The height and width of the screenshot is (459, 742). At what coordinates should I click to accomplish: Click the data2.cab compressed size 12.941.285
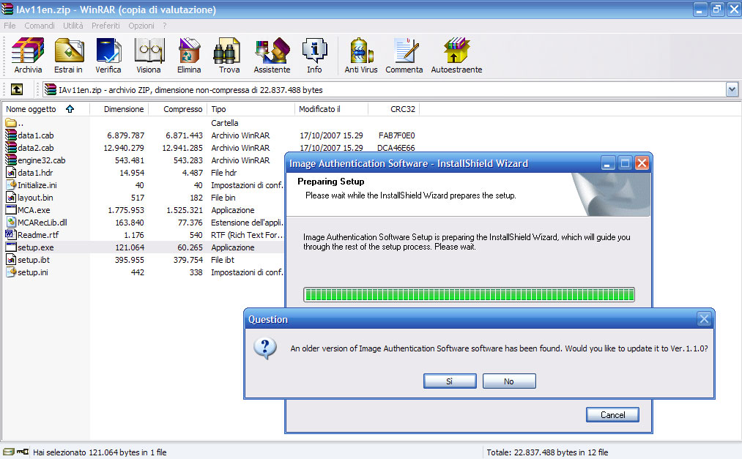[182, 148]
